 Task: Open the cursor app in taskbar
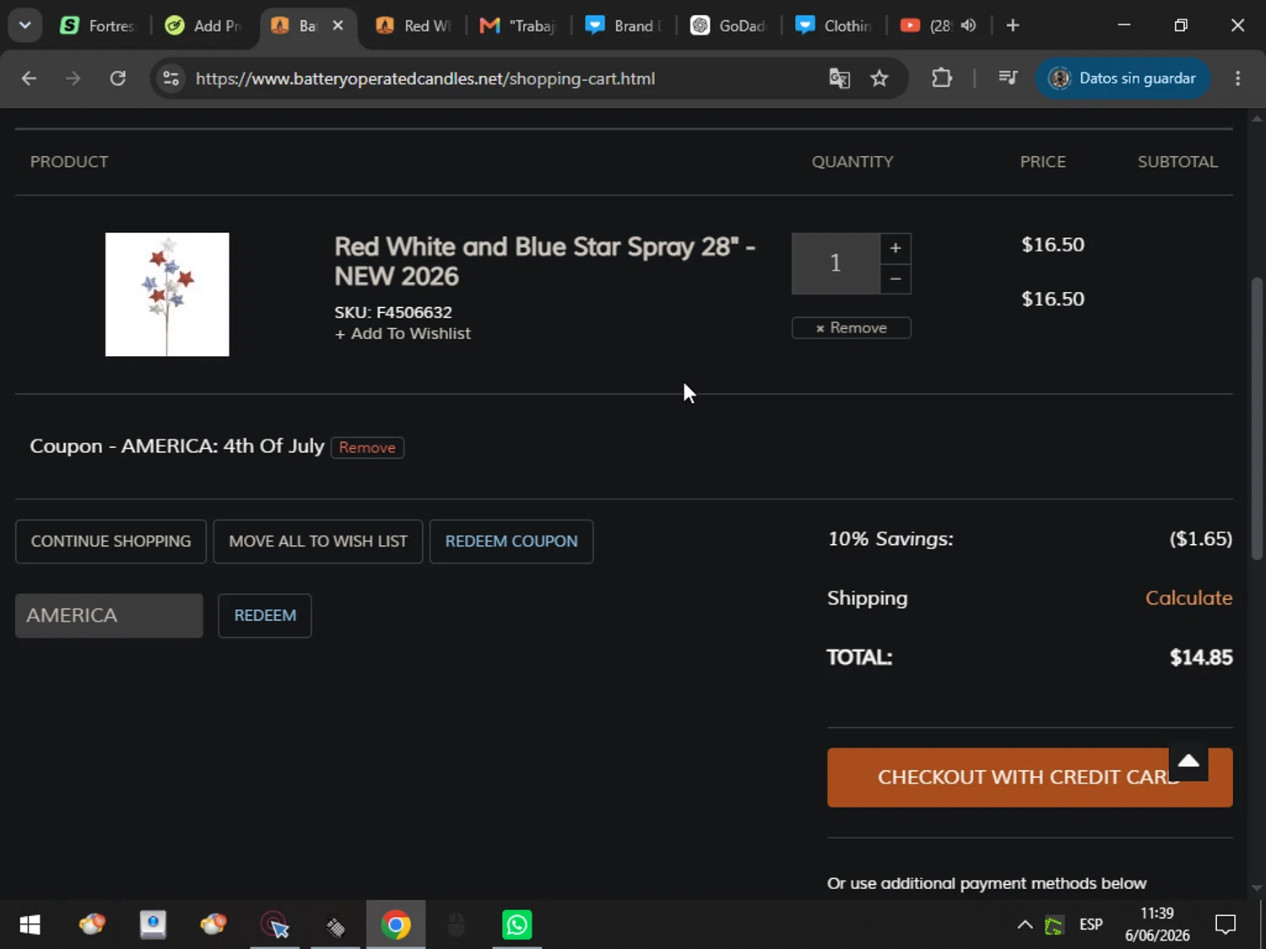(274, 925)
